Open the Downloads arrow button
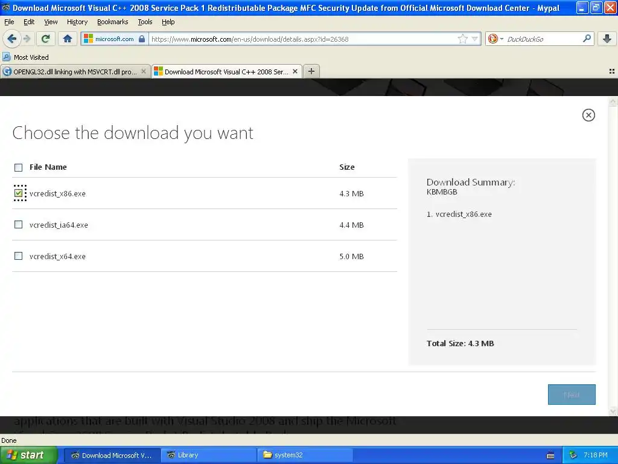 coord(607,39)
